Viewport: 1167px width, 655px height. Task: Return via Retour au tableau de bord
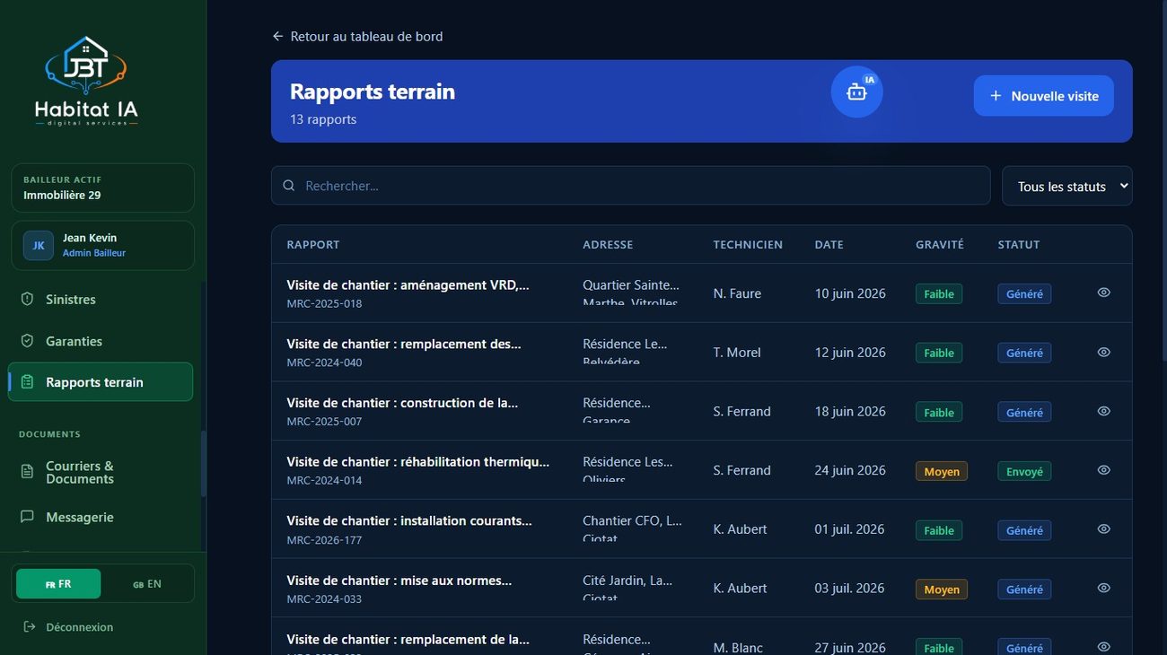click(357, 37)
